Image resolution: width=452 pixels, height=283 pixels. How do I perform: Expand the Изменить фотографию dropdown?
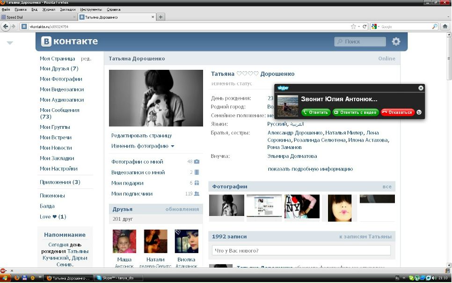pyautogui.click(x=143, y=146)
